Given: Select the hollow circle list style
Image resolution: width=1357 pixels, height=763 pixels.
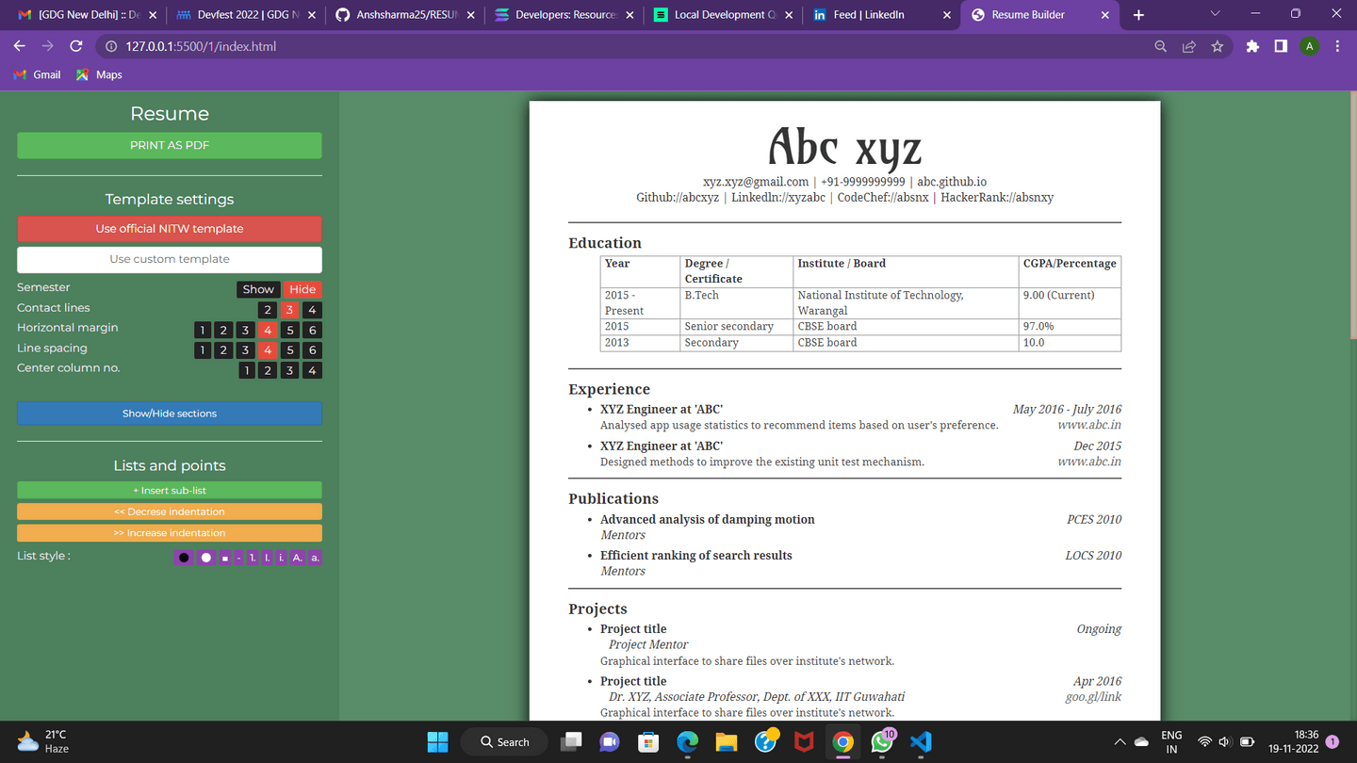Looking at the screenshot, I should click(205, 558).
